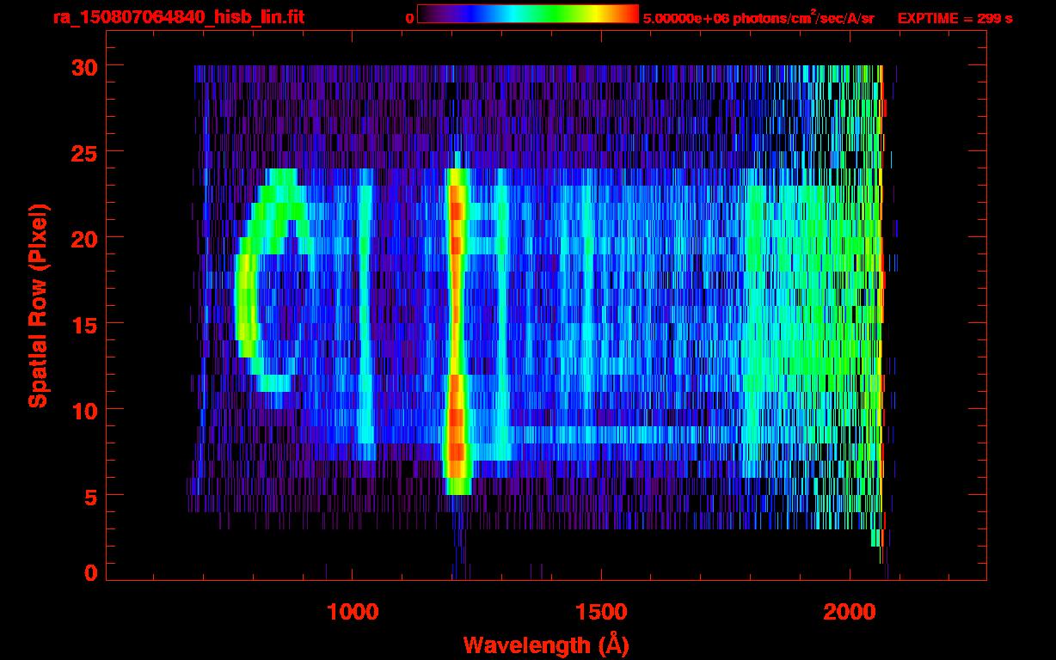This screenshot has width=1056, height=660.
Task: Click the rainbow color scale bar
Action: (x=528, y=14)
